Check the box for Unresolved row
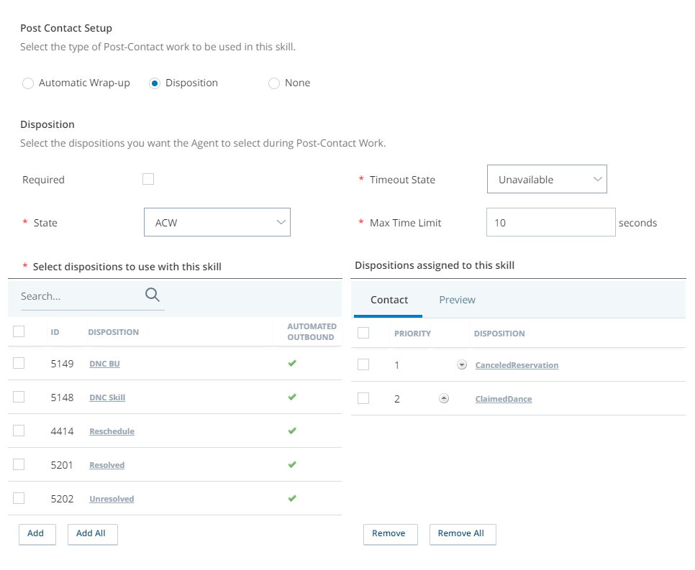The width and height of the screenshot is (695, 570). [x=19, y=498]
